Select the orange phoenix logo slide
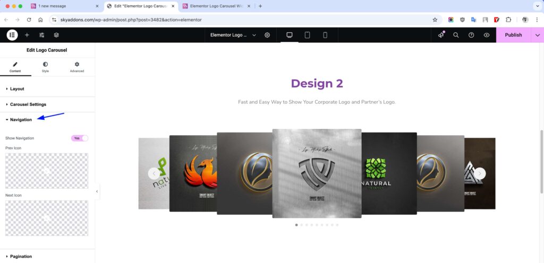The width and height of the screenshot is (544, 263). pyautogui.click(x=193, y=173)
